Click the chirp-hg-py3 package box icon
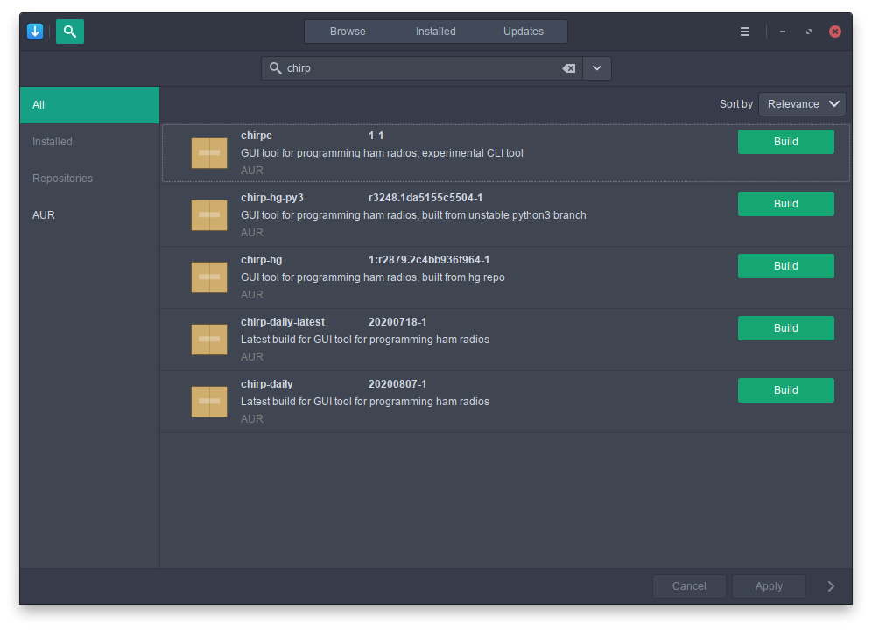The image size is (872, 631). [x=209, y=215]
